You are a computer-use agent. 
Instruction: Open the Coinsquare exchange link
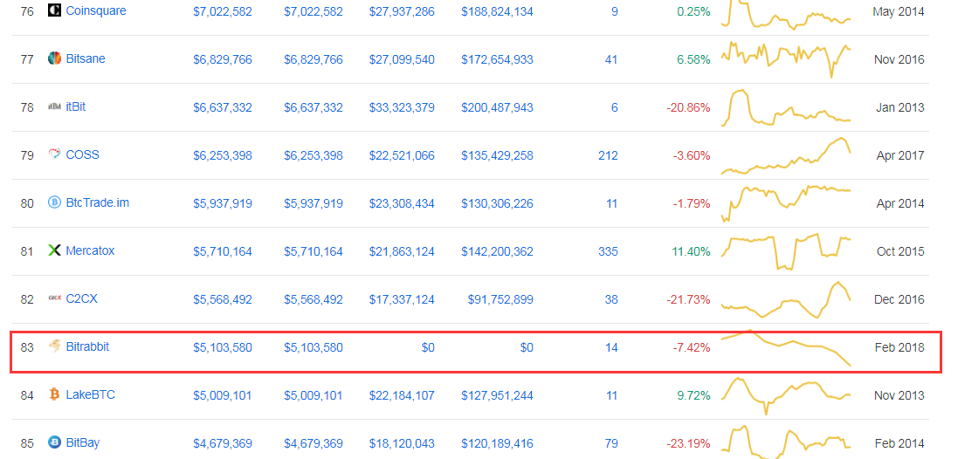coord(96,10)
